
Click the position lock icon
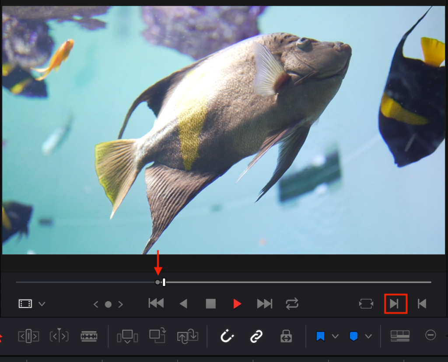(x=286, y=336)
